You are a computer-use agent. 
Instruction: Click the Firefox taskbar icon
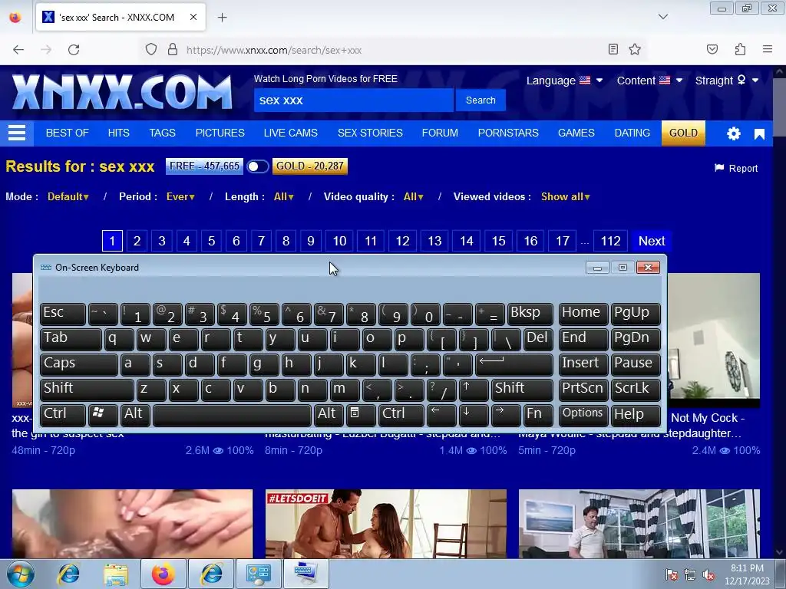(x=163, y=574)
